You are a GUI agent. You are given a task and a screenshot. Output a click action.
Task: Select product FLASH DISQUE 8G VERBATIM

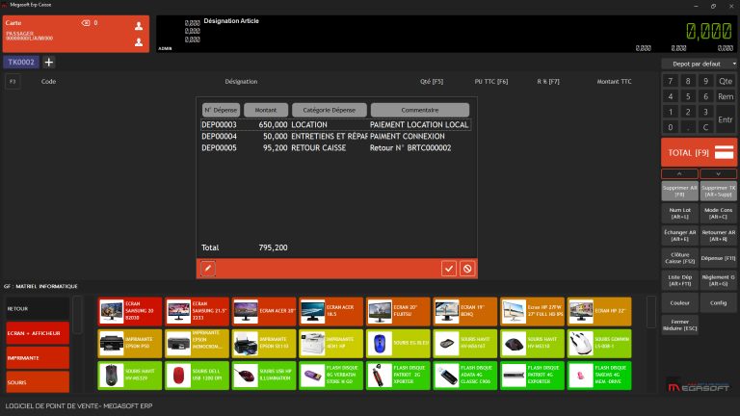(x=330, y=376)
